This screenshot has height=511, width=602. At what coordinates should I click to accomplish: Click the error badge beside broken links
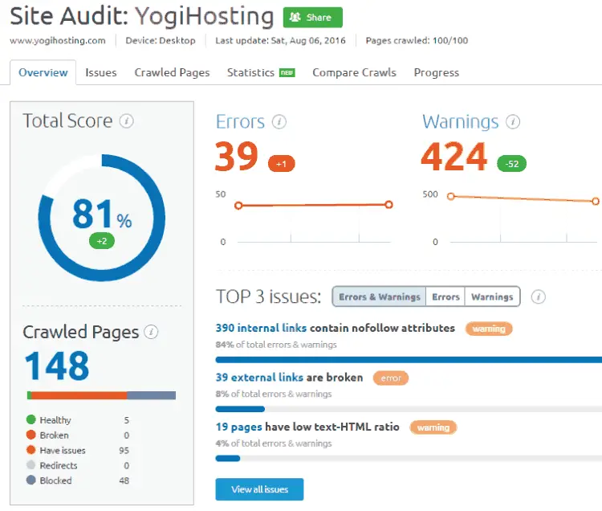coord(391,378)
